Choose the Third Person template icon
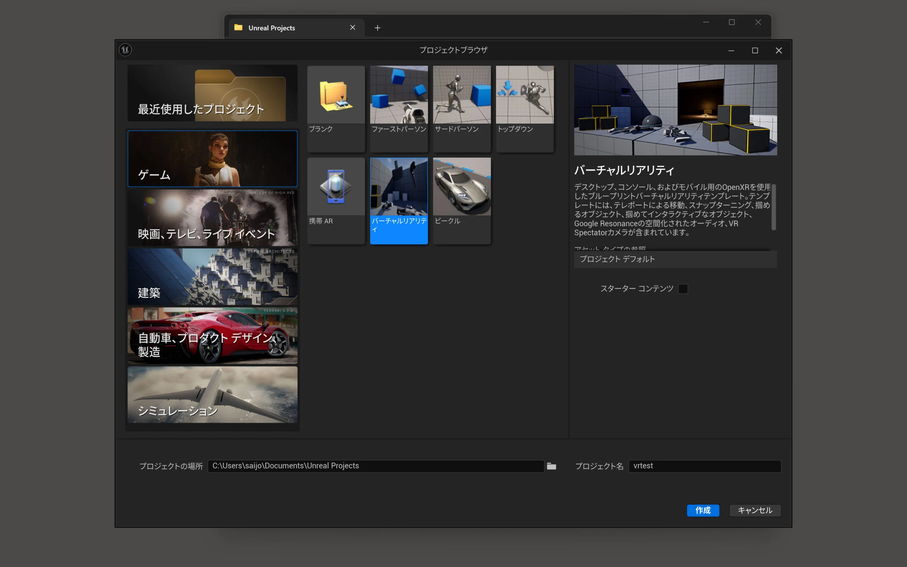This screenshot has width=907, height=567. pos(462,95)
